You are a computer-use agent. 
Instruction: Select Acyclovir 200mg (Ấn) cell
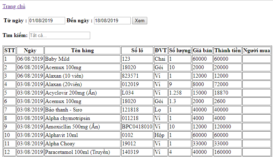82,93
